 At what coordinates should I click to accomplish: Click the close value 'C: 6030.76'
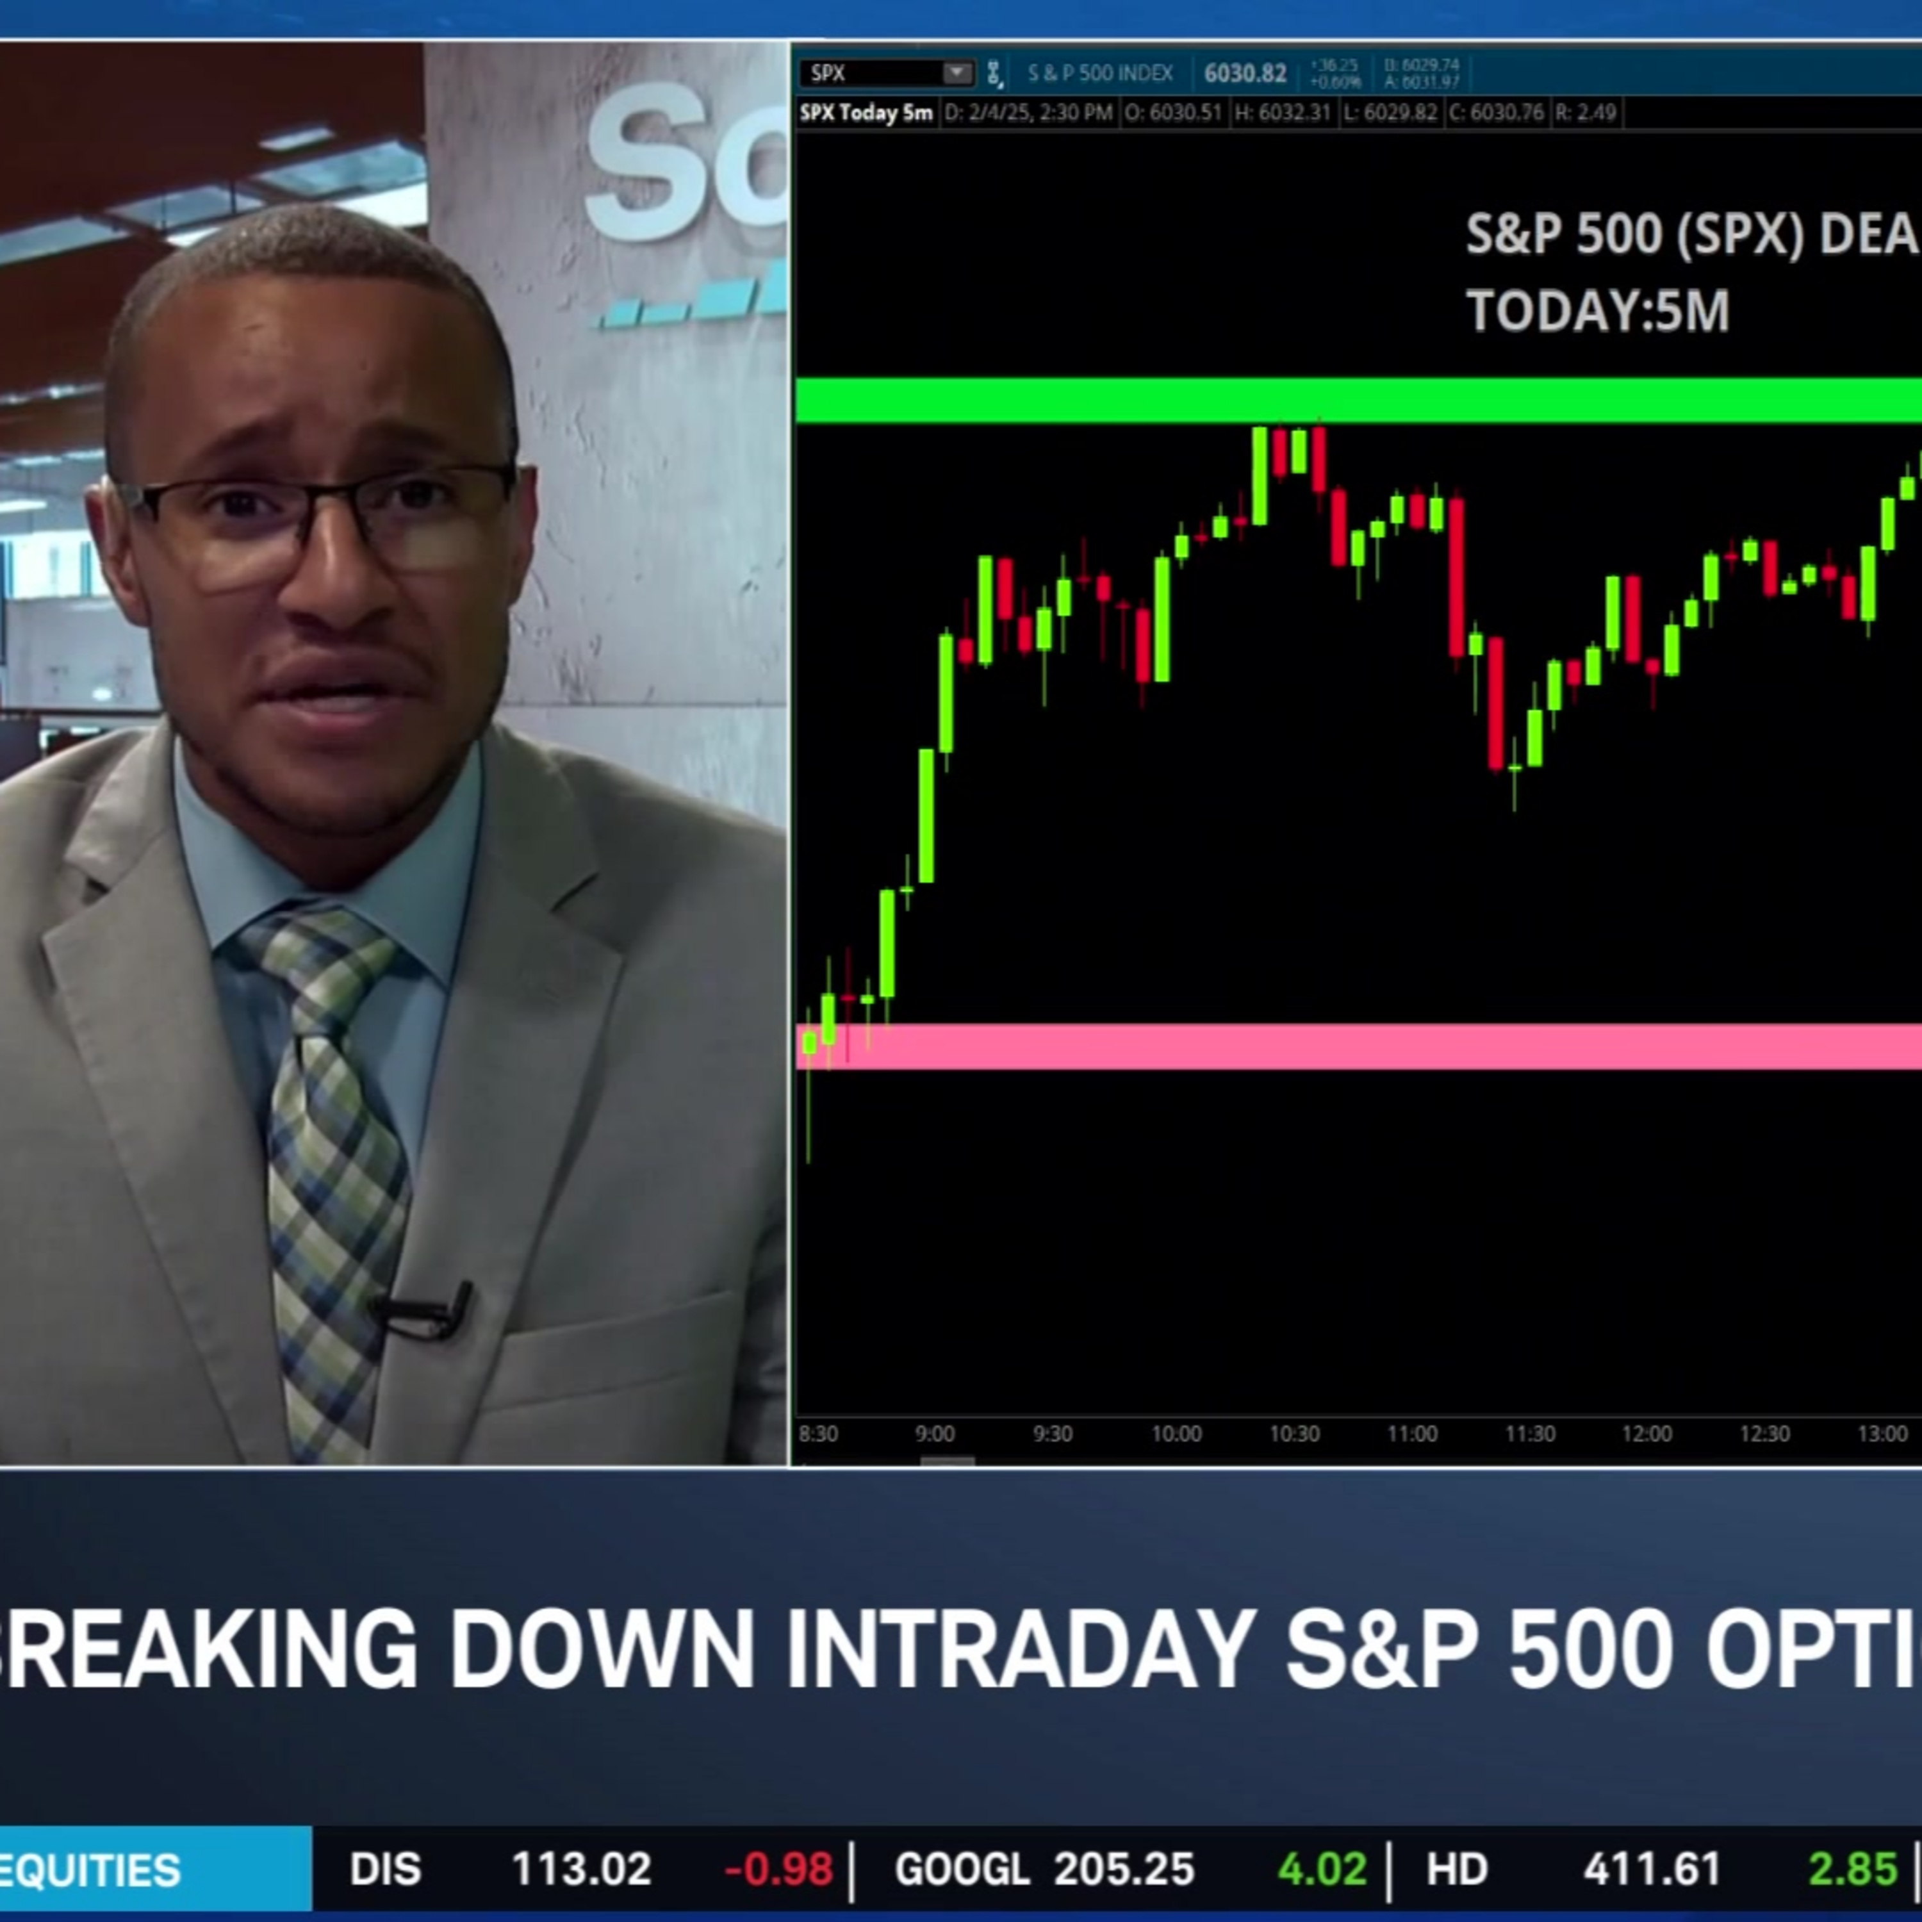(x=1497, y=112)
